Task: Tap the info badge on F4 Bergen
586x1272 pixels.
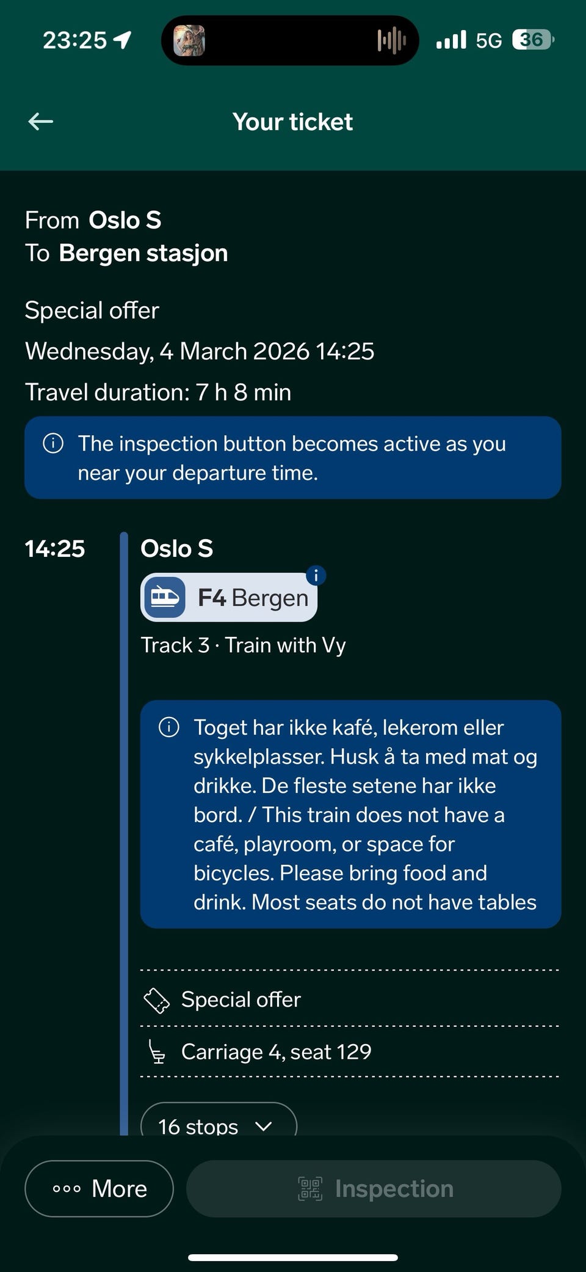Action: coord(316,575)
